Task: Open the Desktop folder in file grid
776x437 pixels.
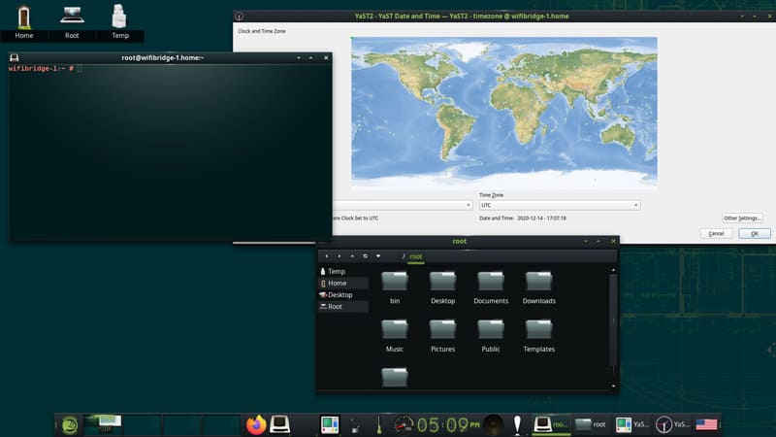Action: point(442,287)
